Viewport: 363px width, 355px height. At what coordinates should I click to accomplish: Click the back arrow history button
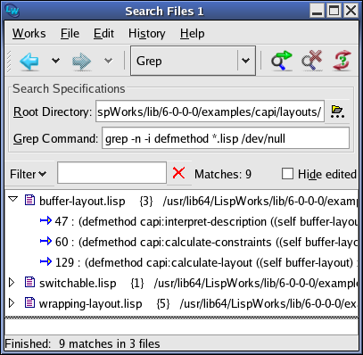(x=29, y=62)
